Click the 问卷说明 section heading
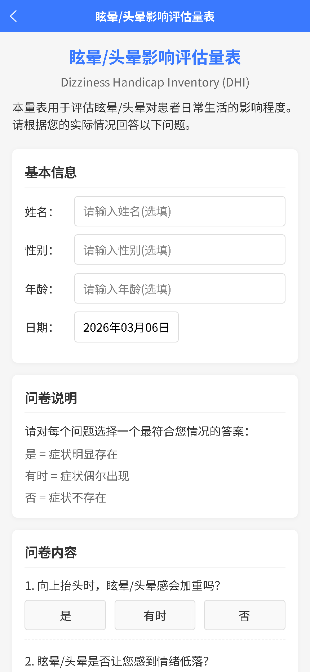This screenshot has height=672, width=310. point(51,398)
